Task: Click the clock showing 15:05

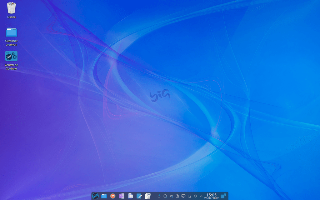Action: (x=211, y=196)
